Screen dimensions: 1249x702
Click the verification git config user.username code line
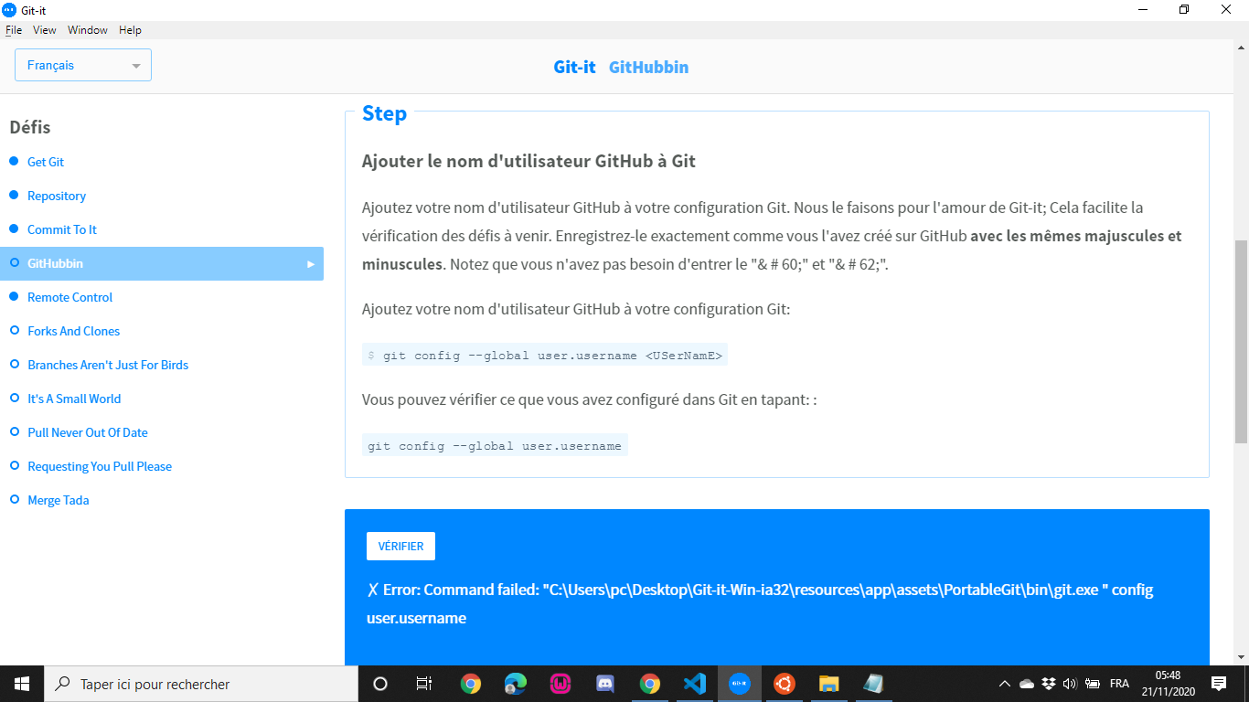pos(495,446)
